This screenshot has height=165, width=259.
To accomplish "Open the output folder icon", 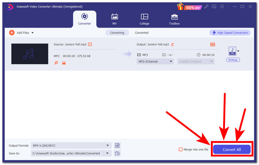I will (117, 153).
